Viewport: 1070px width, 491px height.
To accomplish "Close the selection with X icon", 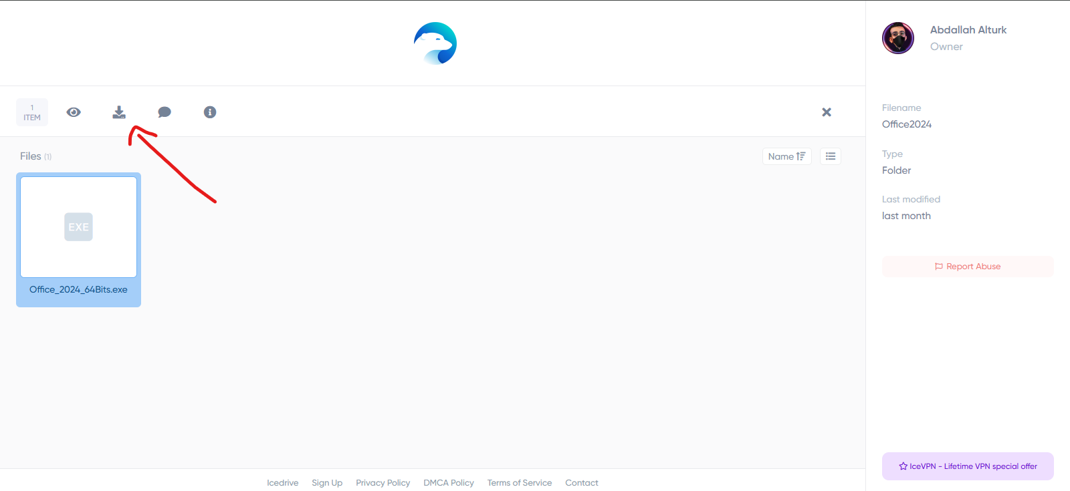I will [x=827, y=112].
